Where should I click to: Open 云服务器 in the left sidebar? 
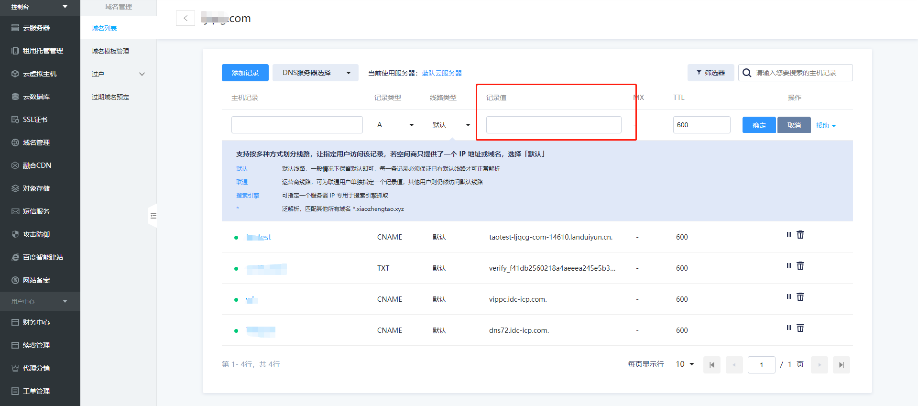pos(36,28)
